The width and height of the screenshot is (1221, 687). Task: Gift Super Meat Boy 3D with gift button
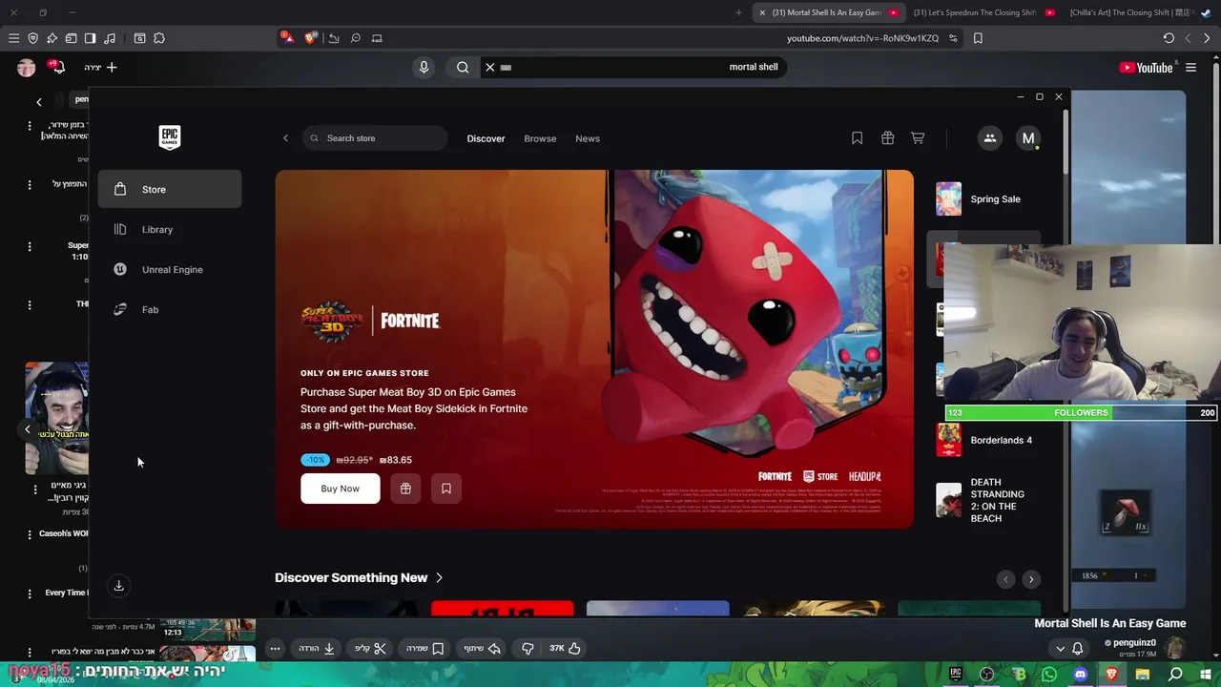click(x=405, y=489)
